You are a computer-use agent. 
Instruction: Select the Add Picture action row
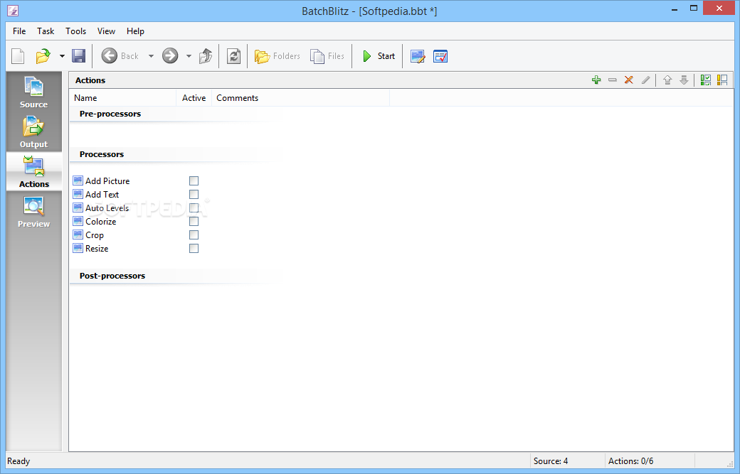click(x=107, y=181)
